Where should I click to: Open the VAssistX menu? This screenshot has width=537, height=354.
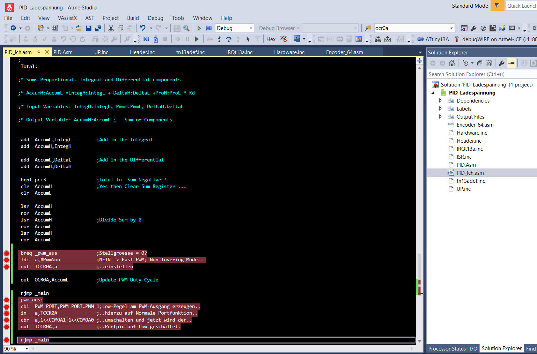[x=67, y=18]
